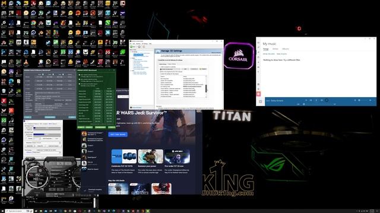Click GET THE GAME button for Jedi Survivor

118,134
